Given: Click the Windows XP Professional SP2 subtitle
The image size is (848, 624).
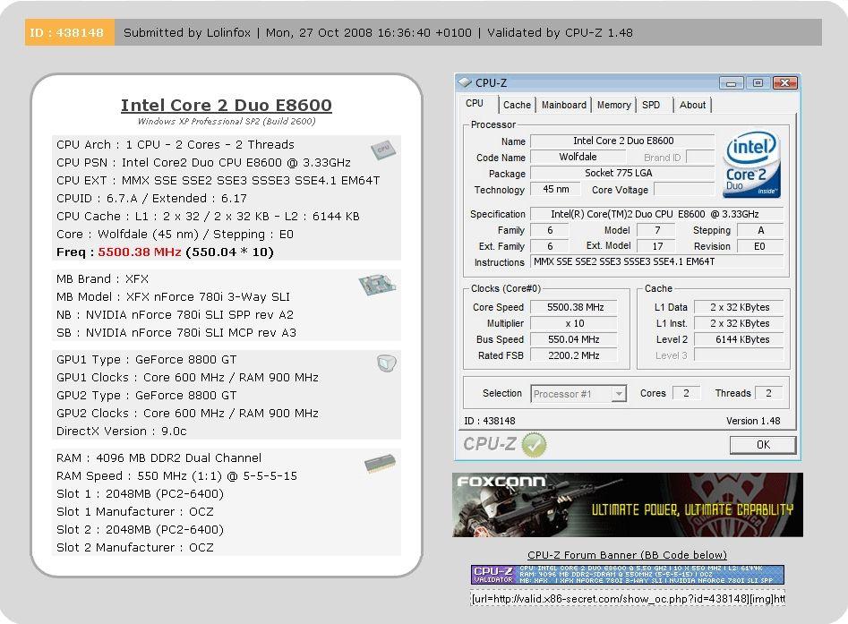Looking at the screenshot, I should pos(226,121).
